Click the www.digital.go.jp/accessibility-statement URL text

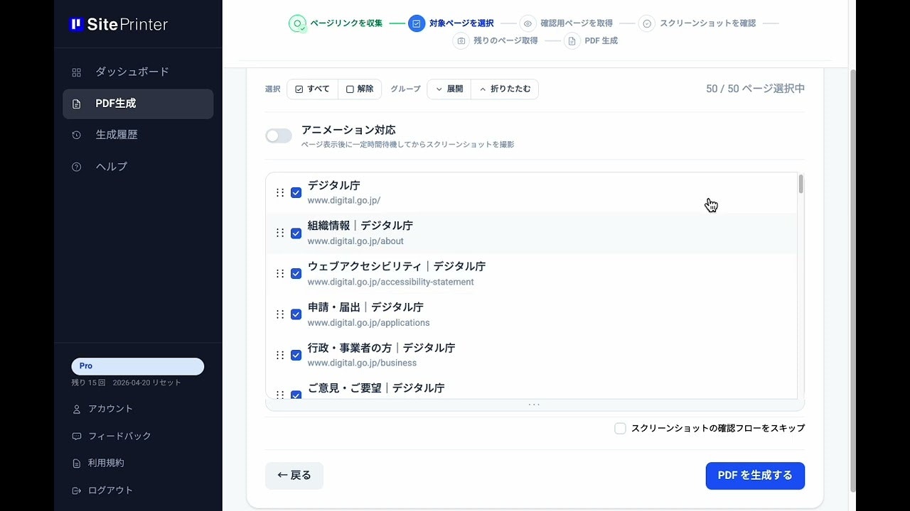tap(390, 282)
